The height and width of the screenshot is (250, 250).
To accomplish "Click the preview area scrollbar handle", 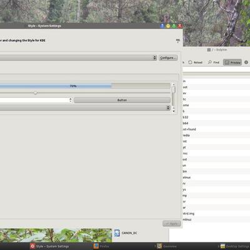I will pos(174,90).
